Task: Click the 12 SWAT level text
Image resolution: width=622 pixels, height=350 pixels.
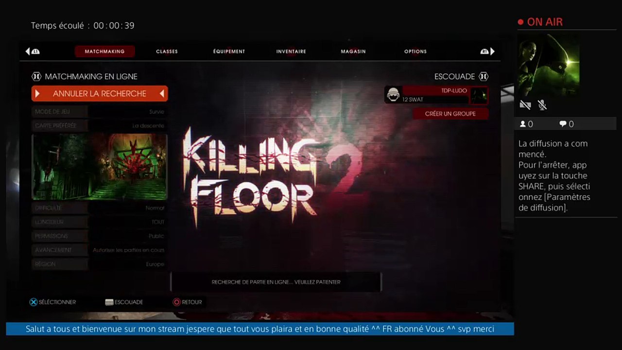Action: click(x=413, y=100)
